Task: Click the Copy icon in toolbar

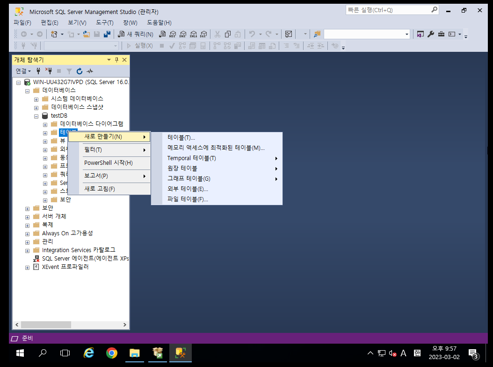Action: [x=228, y=34]
